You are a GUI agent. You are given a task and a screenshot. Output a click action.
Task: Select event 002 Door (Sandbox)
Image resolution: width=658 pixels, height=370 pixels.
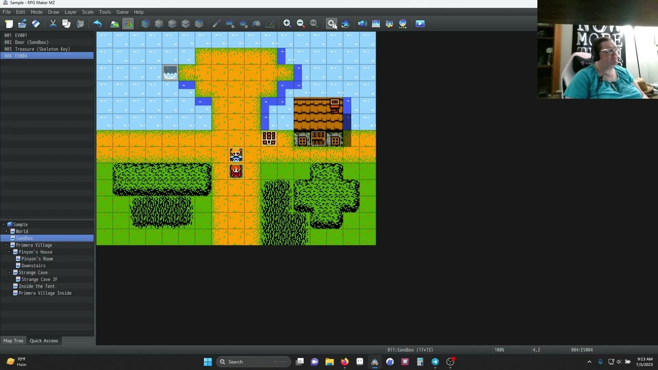[47, 42]
